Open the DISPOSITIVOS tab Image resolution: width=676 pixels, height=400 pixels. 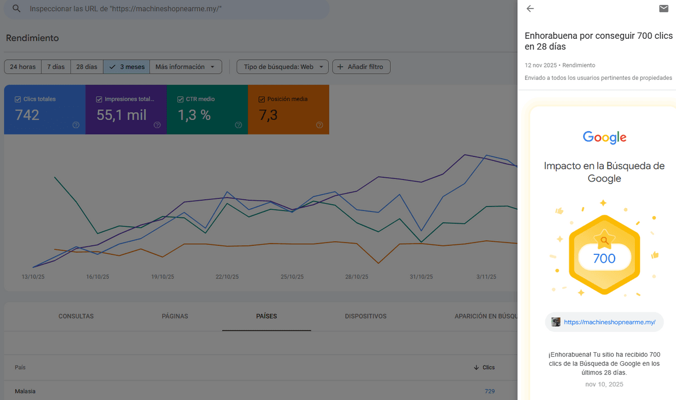click(x=366, y=316)
